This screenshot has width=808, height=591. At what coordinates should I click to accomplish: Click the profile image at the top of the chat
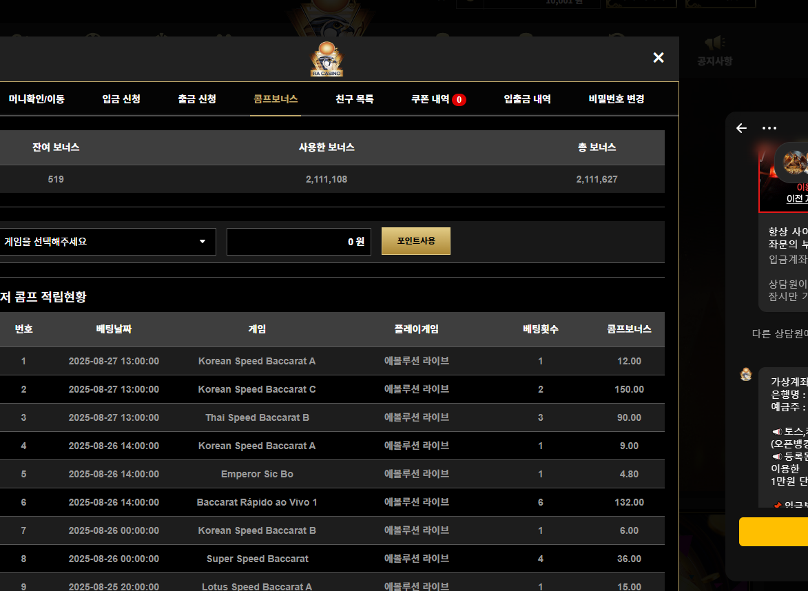[795, 163]
